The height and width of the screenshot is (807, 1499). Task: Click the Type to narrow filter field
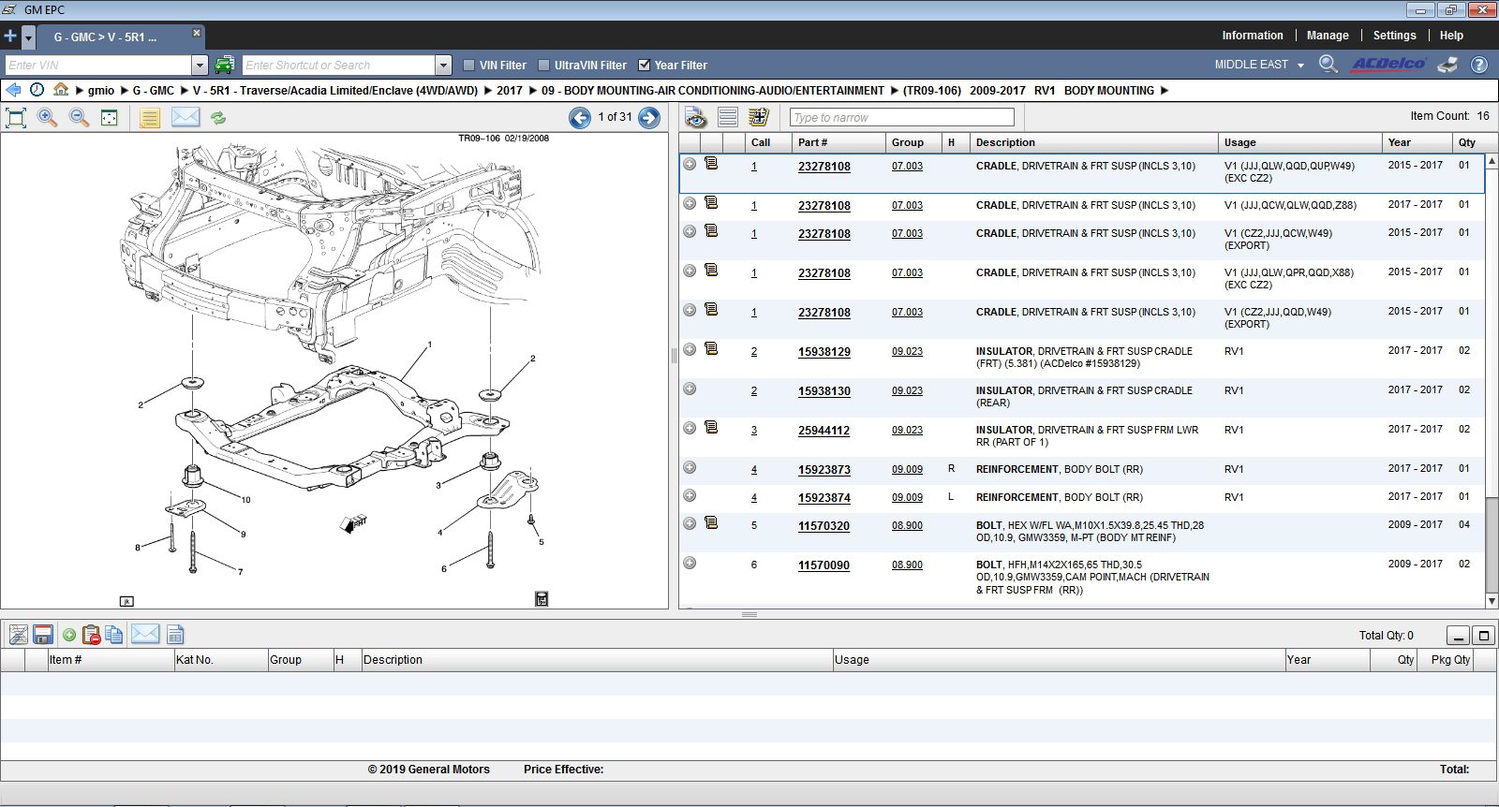(901, 117)
